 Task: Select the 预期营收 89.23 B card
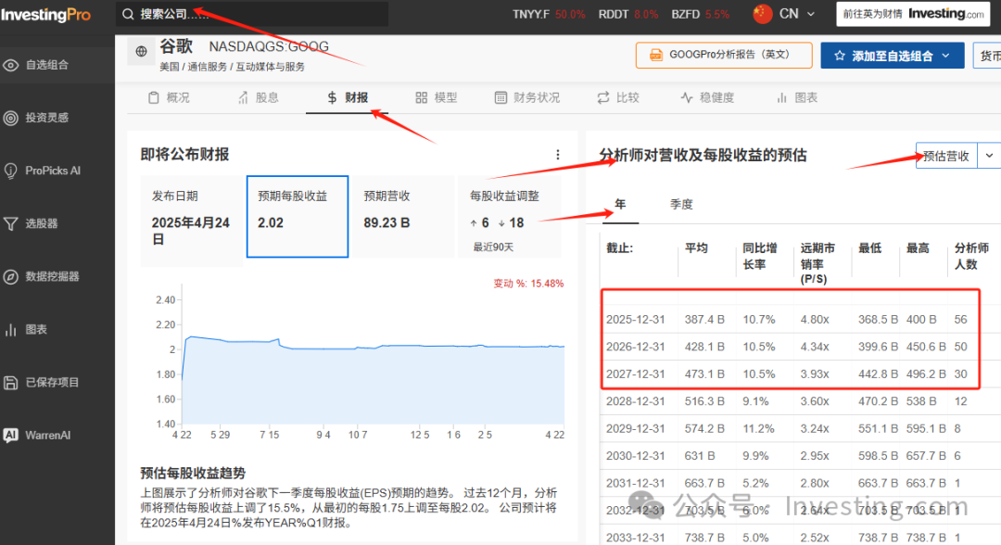point(403,216)
